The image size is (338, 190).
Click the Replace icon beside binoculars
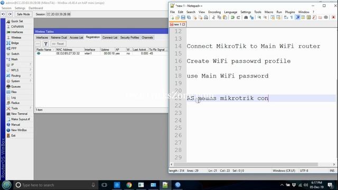coord(251,17)
